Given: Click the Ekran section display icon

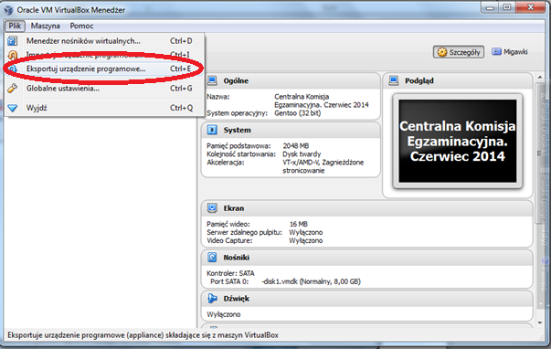Looking at the screenshot, I should click(212, 208).
